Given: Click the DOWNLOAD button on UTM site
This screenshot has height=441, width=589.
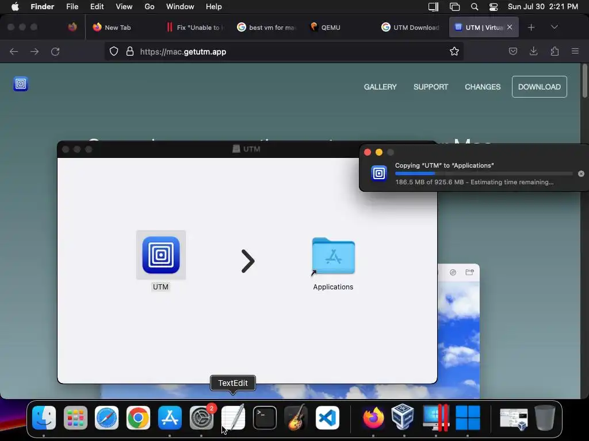Looking at the screenshot, I should coord(540,87).
